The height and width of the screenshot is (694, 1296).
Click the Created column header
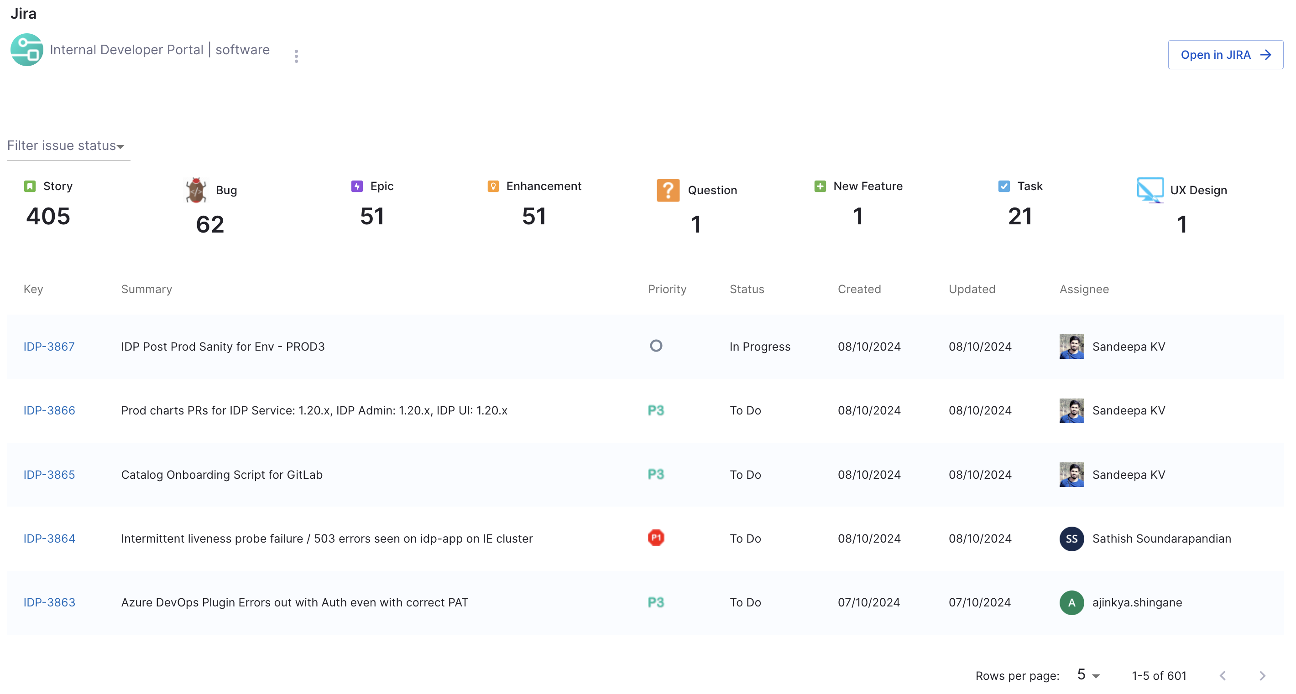pos(859,290)
